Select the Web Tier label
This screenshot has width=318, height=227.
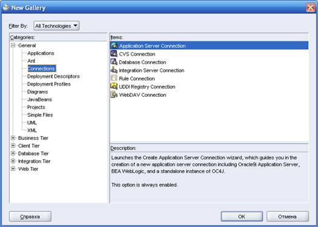(x=28, y=169)
